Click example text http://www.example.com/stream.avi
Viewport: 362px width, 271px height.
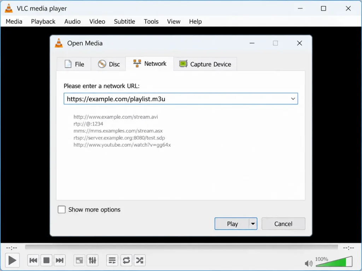coord(116,117)
